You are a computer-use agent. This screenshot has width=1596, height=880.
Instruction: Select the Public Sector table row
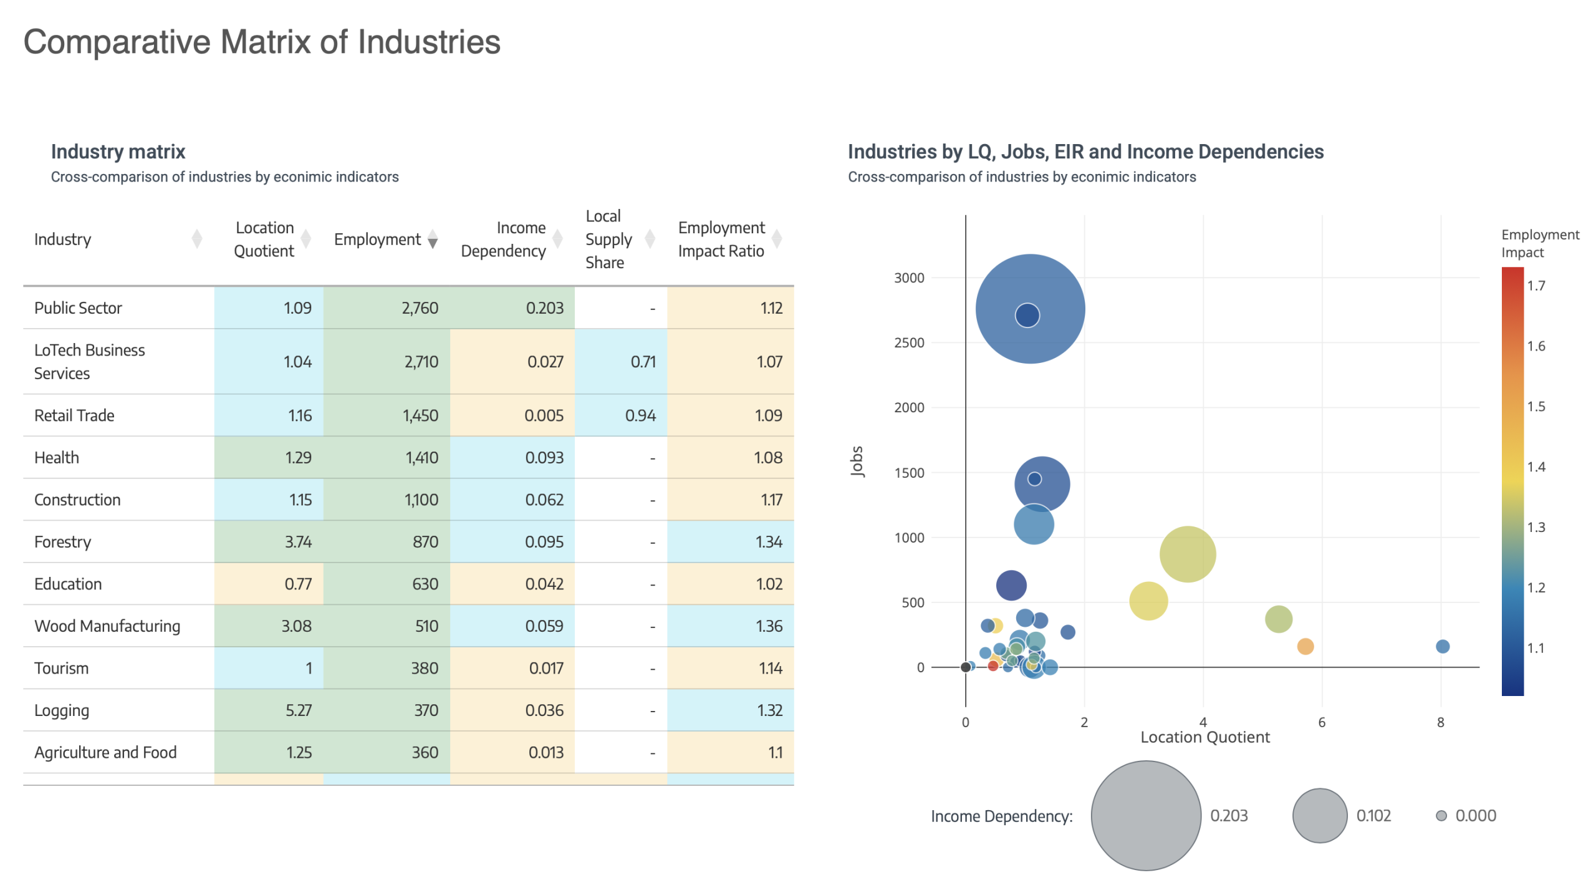pyautogui.click(x=408, y=307)
